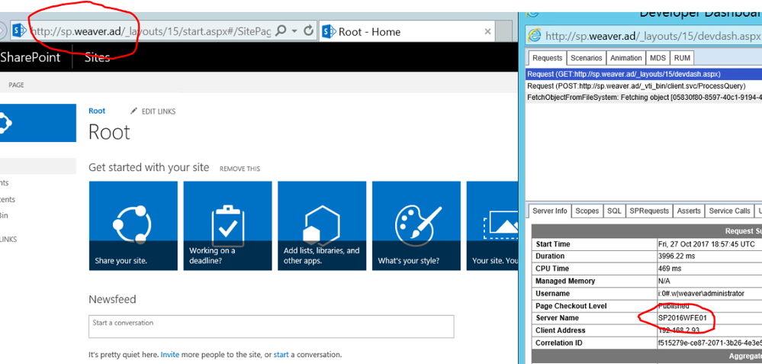Open Add lists, libraries, and other apps tile
The width and height of the screenshot is (762, 364).
coord(322,226)
